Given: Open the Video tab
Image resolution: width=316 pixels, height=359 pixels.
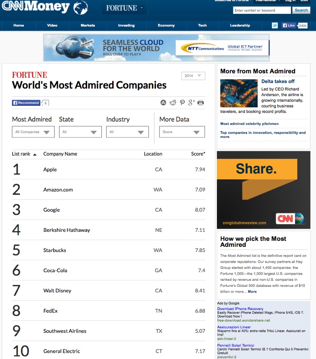Looking at the screenshot, I should click(x=52, y=25).
